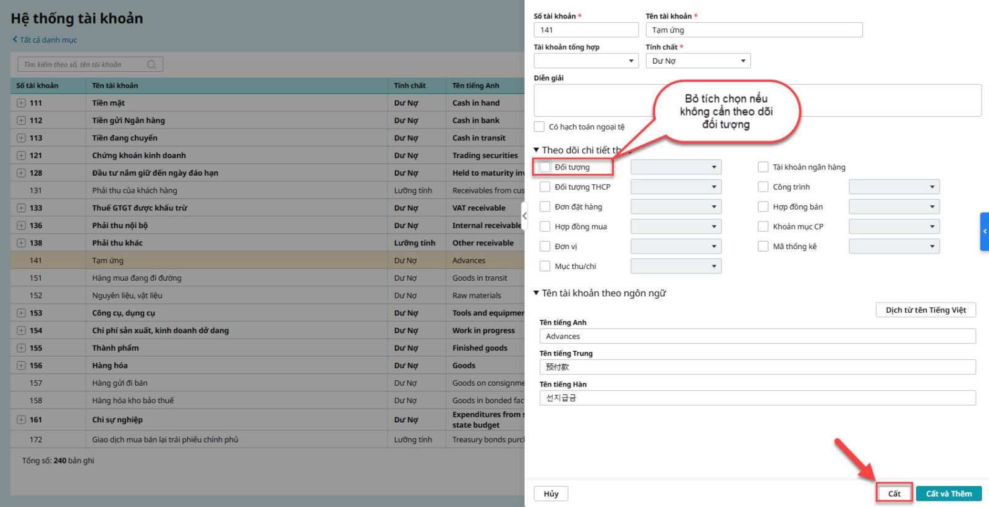Expand account 153 Công cụ, dụng cụ
The image size is (989, 507).
pyautogui.click(x=21, y=313)
